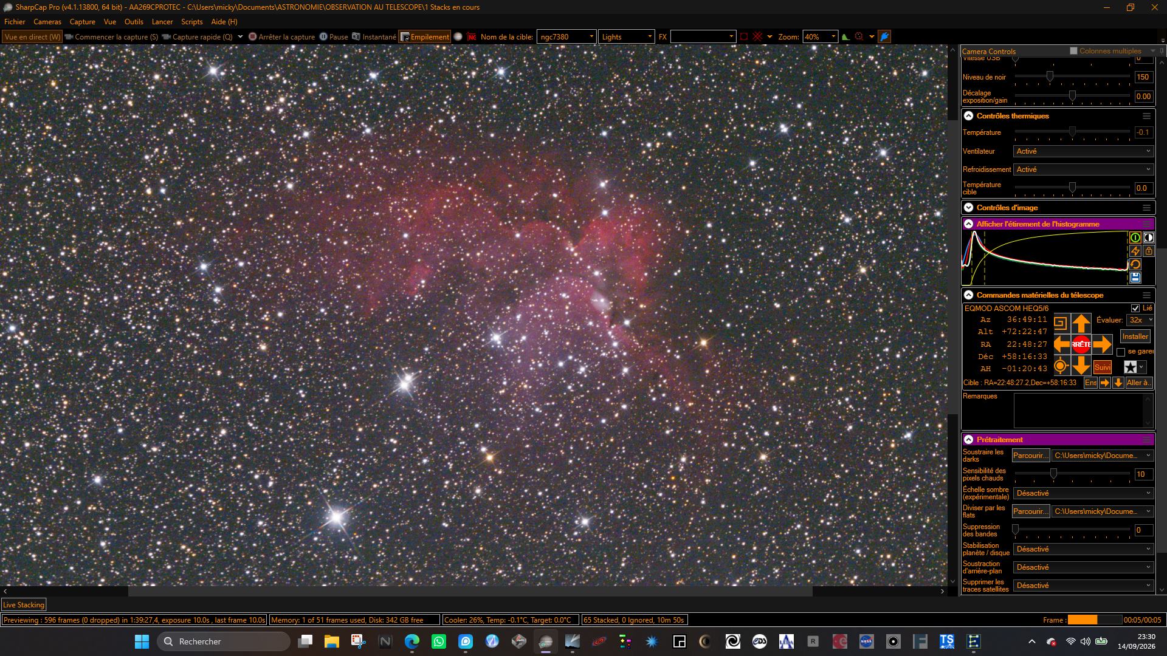This screenshot has height=656, width=1167.
Task: Click the spiral search icon in telescope controls
Action: point(1061,323)
